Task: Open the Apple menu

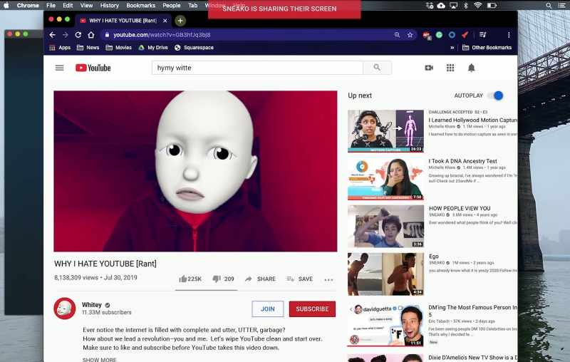Action: click(6, 5)
